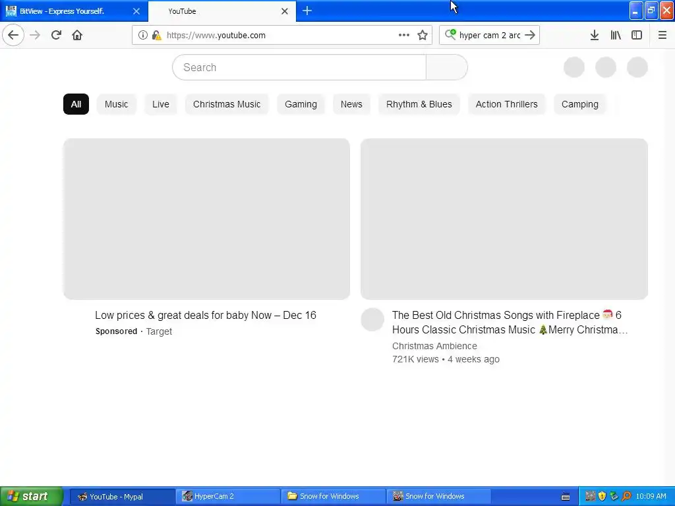The height and width of the screenshot is (506, 675).
Task: Filter videos by Music
Action: (116, 104)
